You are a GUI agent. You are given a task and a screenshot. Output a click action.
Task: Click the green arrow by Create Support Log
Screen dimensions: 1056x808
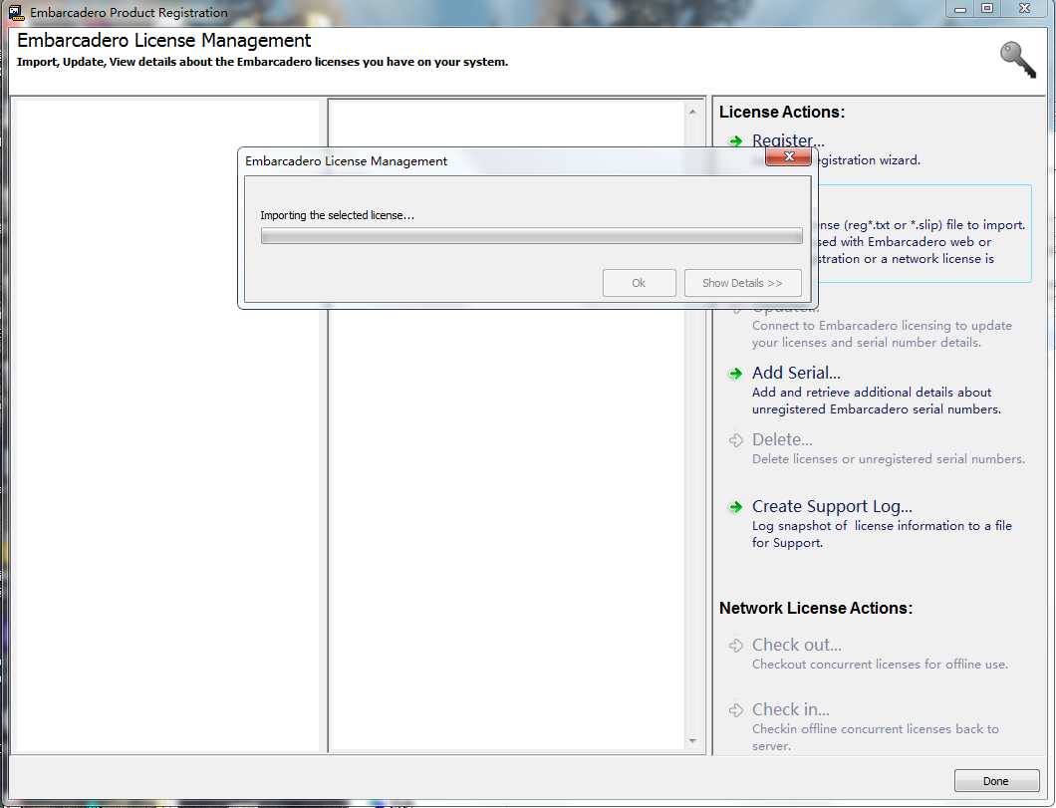pos(735,507)
